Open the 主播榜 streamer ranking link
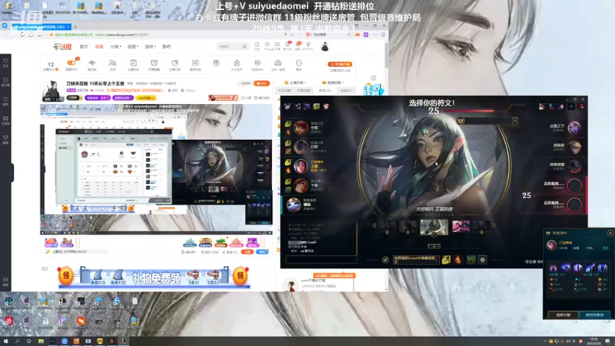This screenshot has height=346, width=615. coord(295,83)
